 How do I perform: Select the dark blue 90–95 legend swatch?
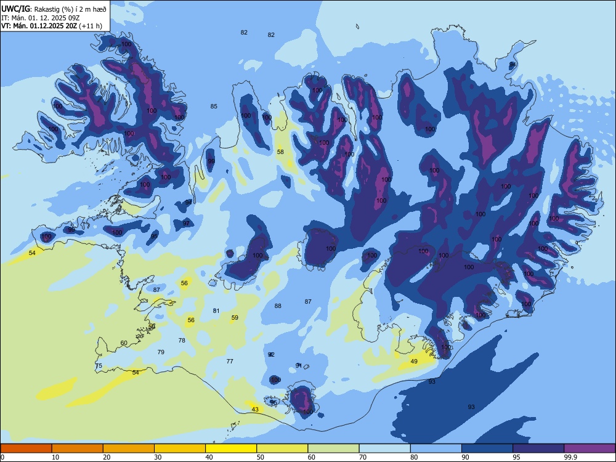(487, 448)
